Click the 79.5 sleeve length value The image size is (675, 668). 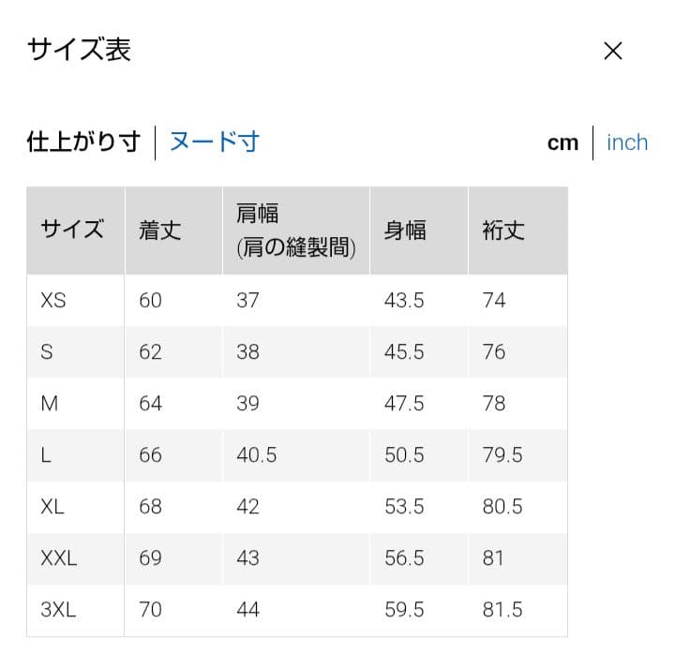(x=502, y=455)
